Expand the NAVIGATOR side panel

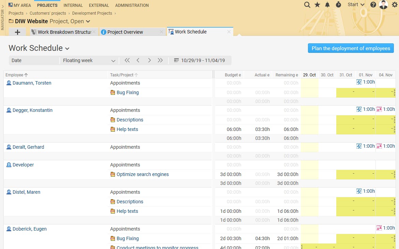pyautogui.click(x=2, y=17)
